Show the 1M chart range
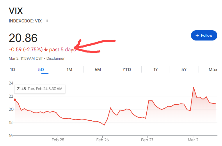Image resolution: width=222 pixels, height=146 pixels. (x=69, y=70)
